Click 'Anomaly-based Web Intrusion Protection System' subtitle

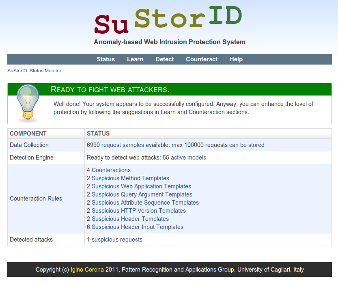tap(170, 42)
